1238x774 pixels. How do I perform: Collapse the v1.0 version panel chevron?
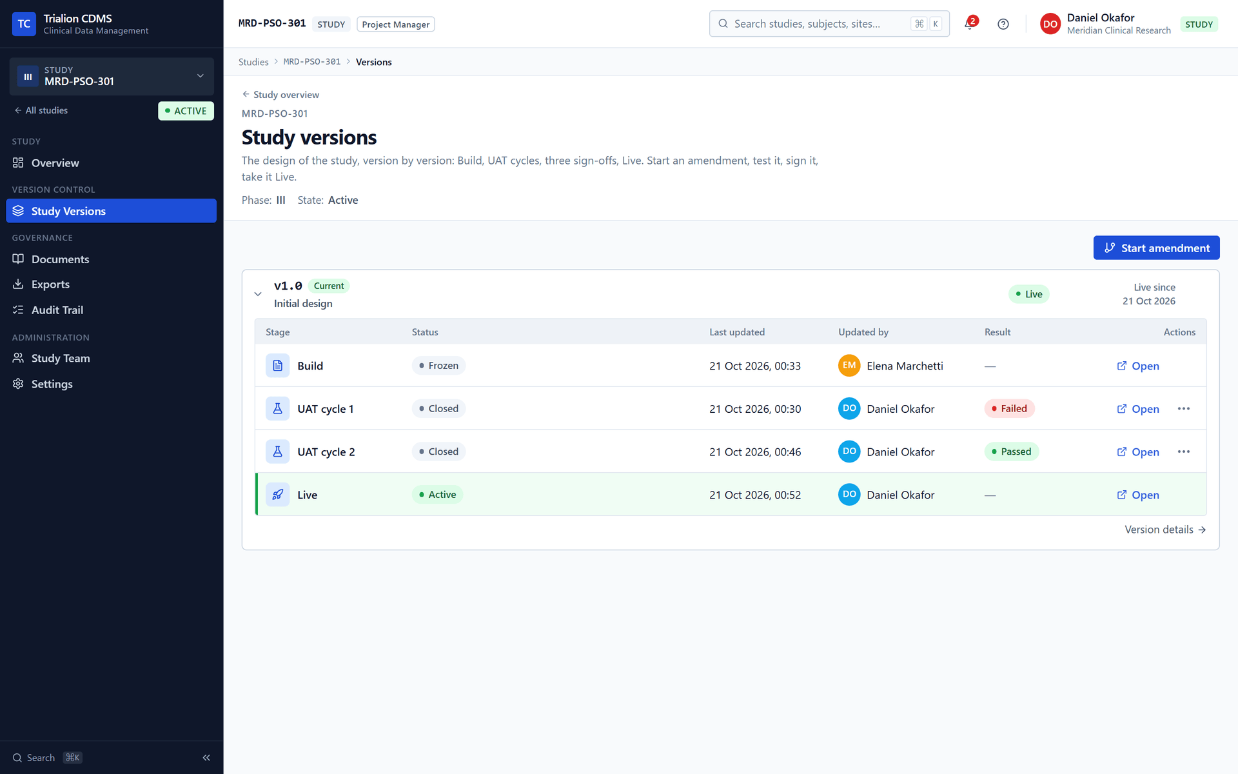(x=258, y=294)
